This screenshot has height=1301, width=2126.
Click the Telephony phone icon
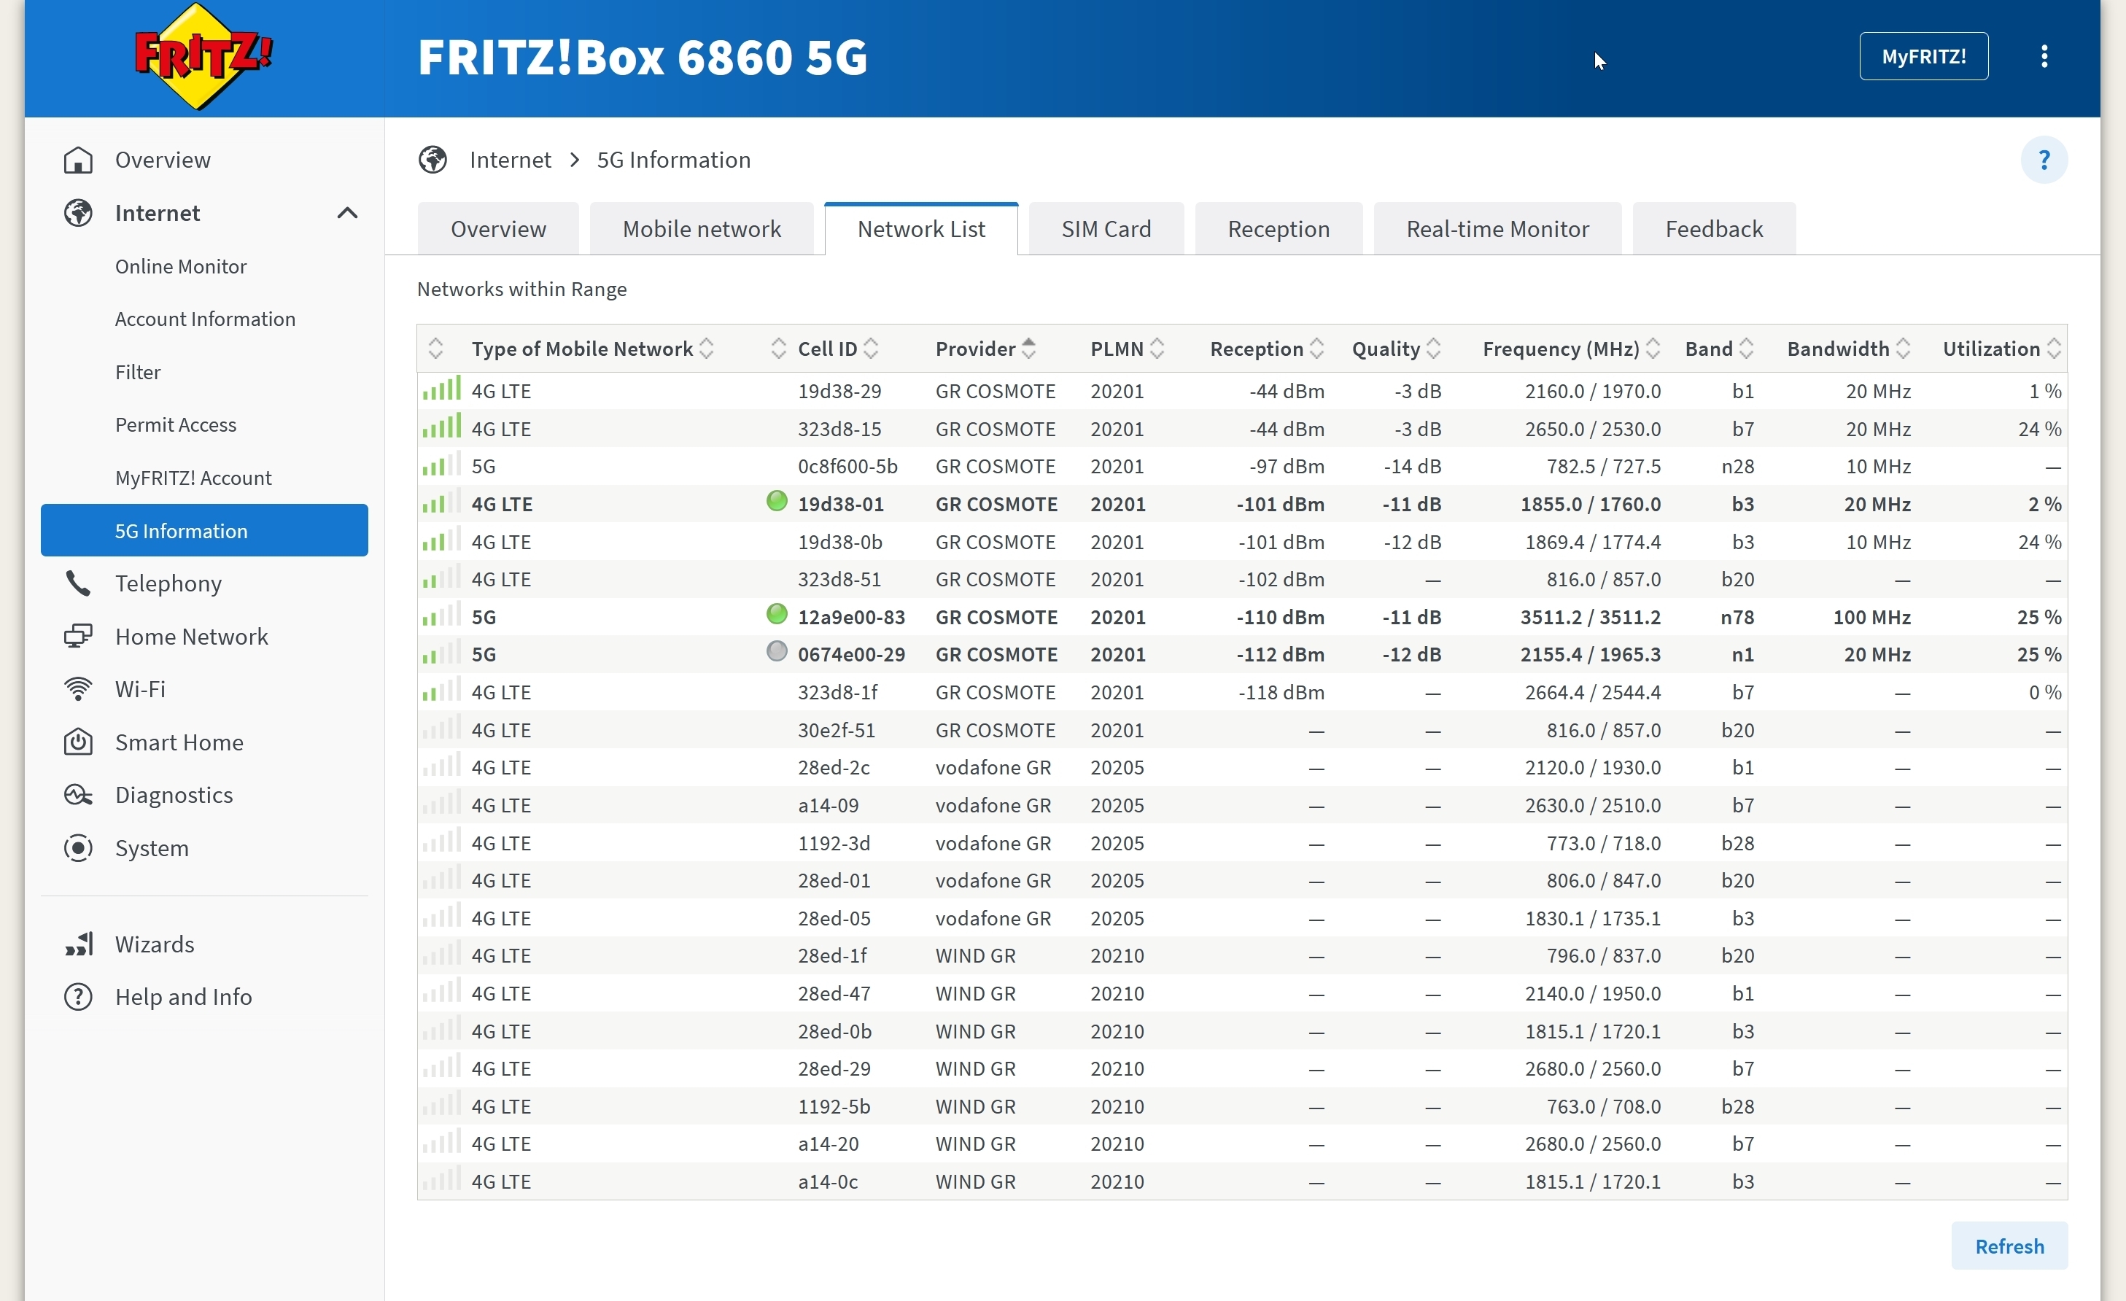pos(79,583)
